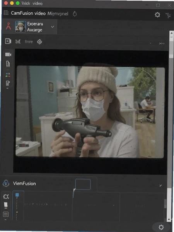Toggle the blue square track marker
This screenshot has width=174, height=232.
click(17, 195)
